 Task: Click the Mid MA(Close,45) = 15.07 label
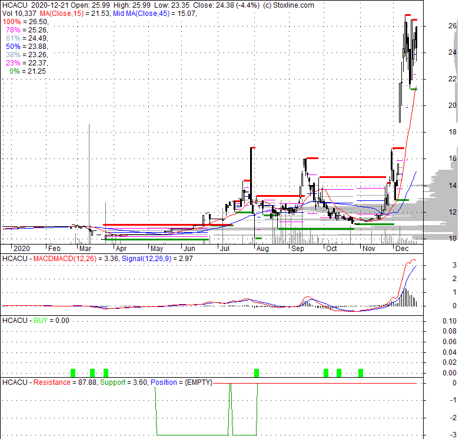pos(154,14)
